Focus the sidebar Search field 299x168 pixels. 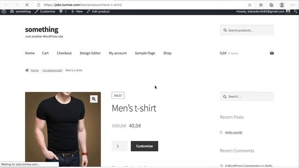[247, 97]
